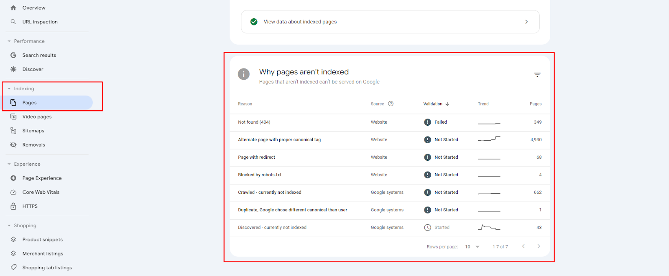
Task: Open the Overview home icon
Action: coord(13,8)
